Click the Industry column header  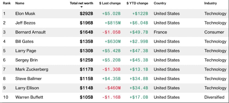coord(211,3)
